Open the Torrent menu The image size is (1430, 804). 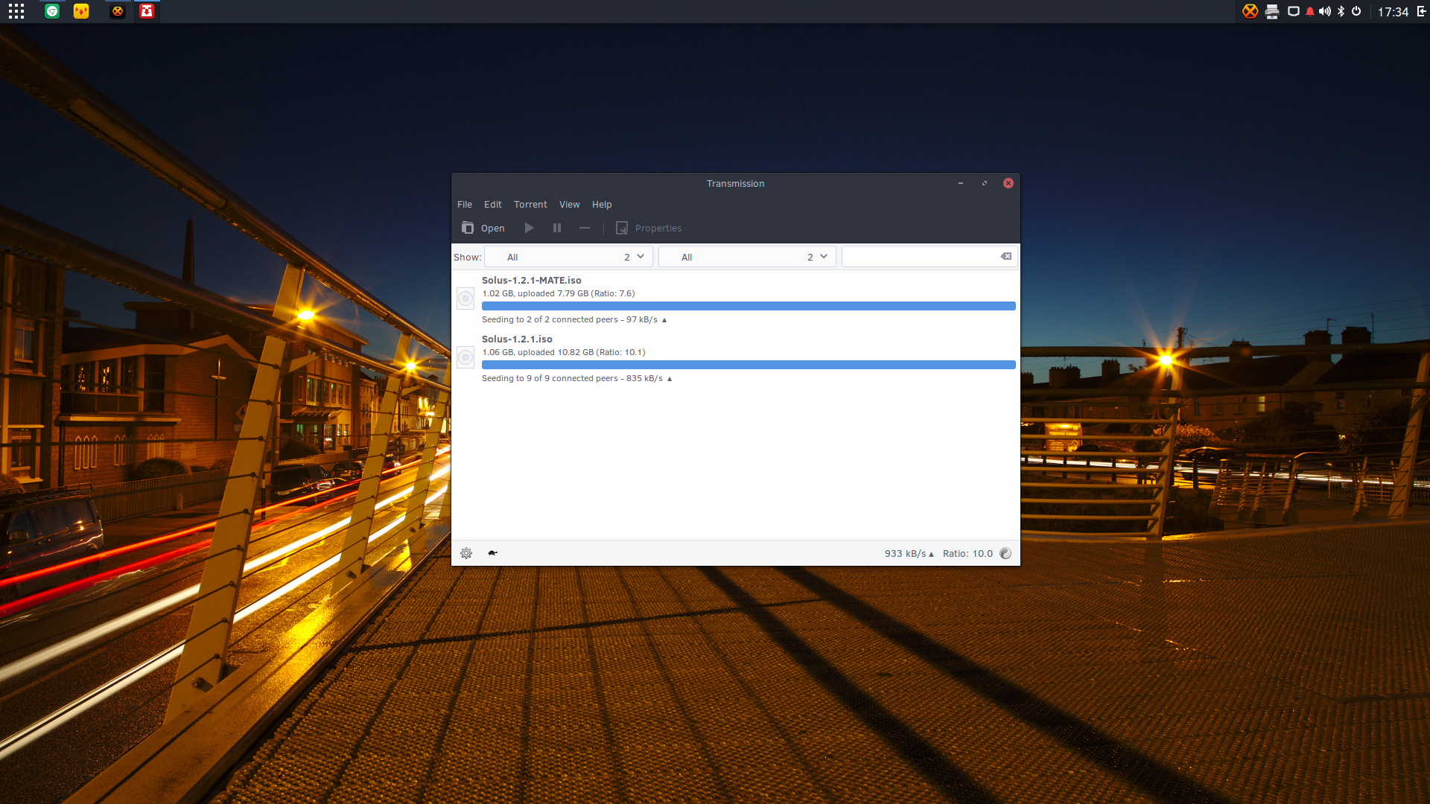[x=530, y=205]
